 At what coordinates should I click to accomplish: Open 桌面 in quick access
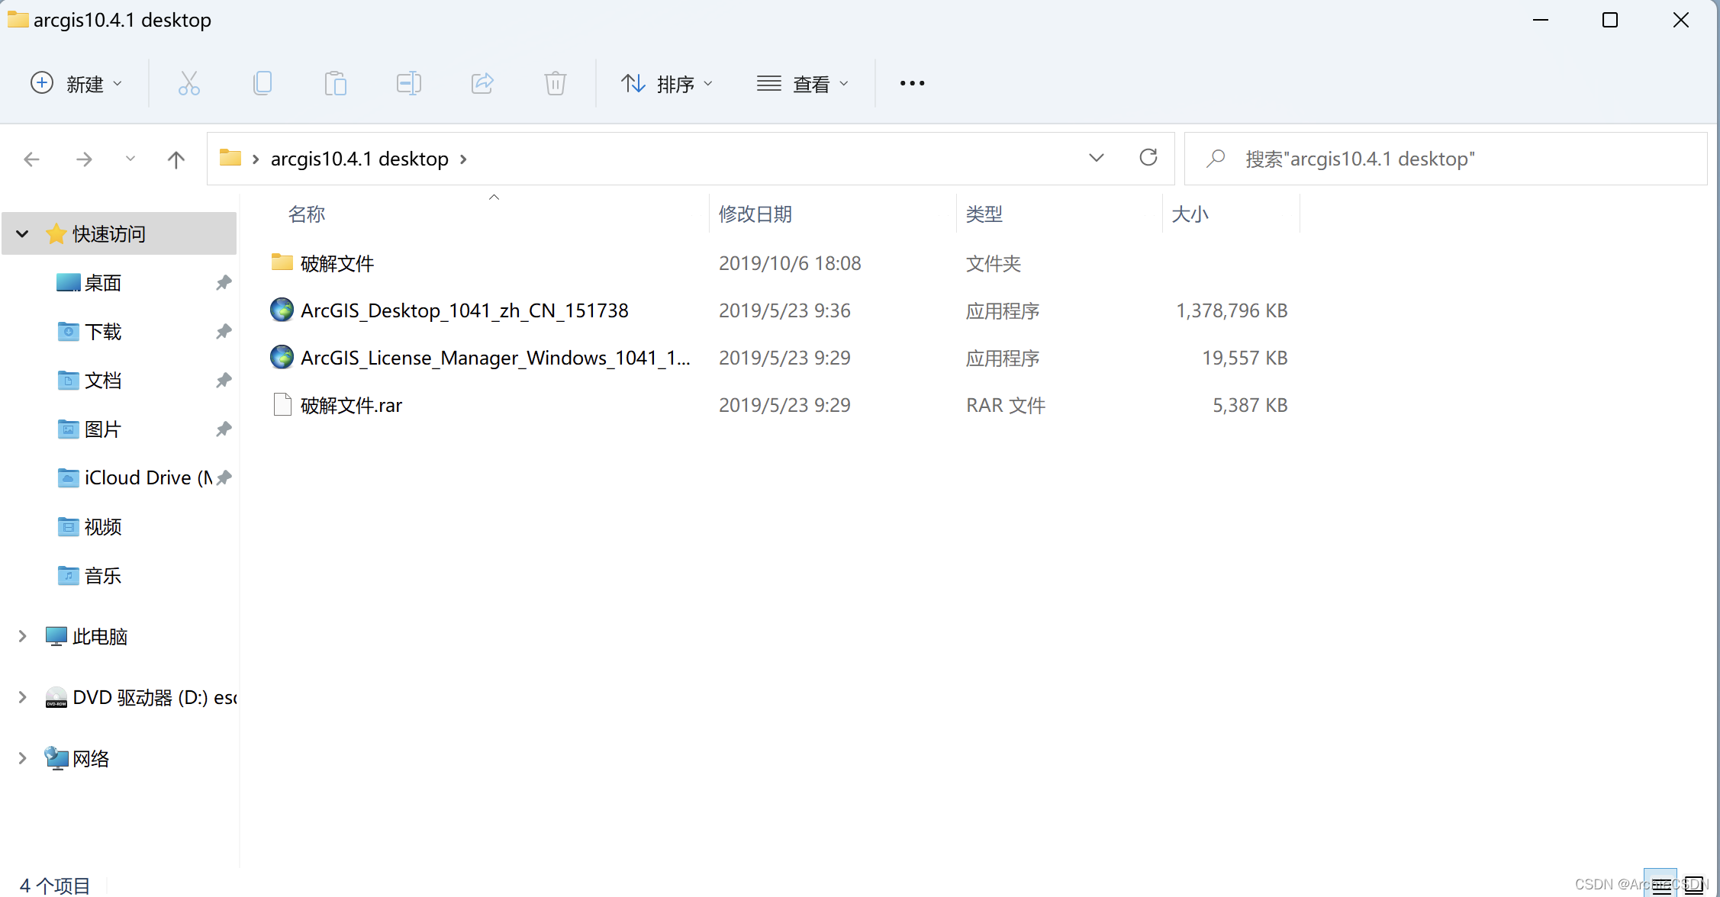(103, 283)
